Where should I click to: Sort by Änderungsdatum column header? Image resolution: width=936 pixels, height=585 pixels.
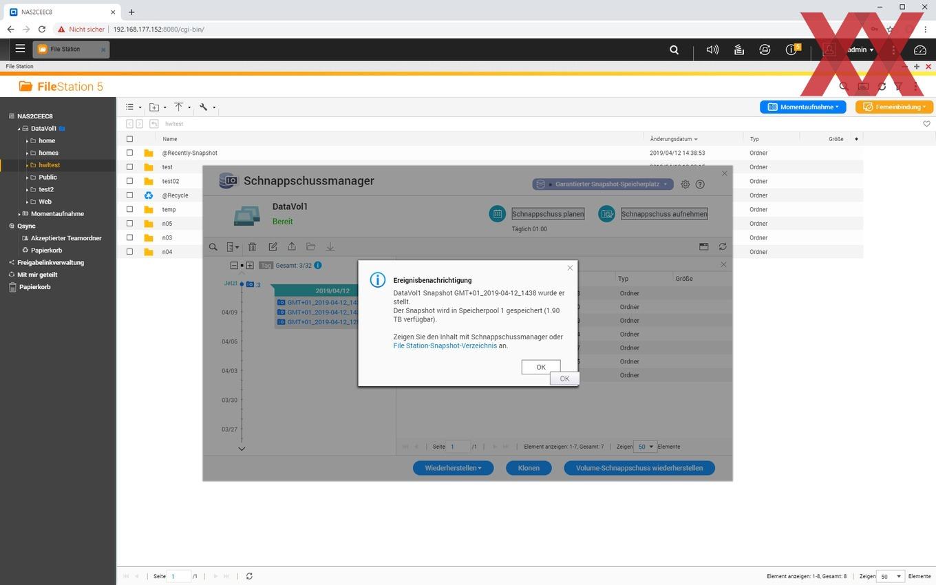673,139
